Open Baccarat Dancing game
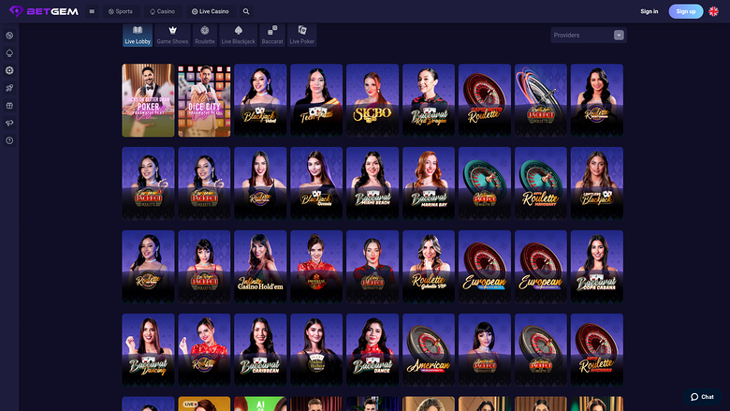 pos(148,350)
